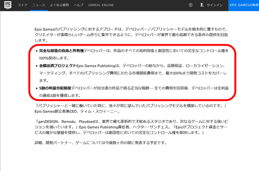Open よくある質問 in the navigation bar
This screenshot has width=259, height=171.
tap(59, 5)
